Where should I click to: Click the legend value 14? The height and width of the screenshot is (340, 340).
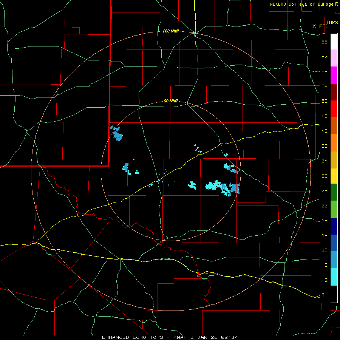(325, 235)
